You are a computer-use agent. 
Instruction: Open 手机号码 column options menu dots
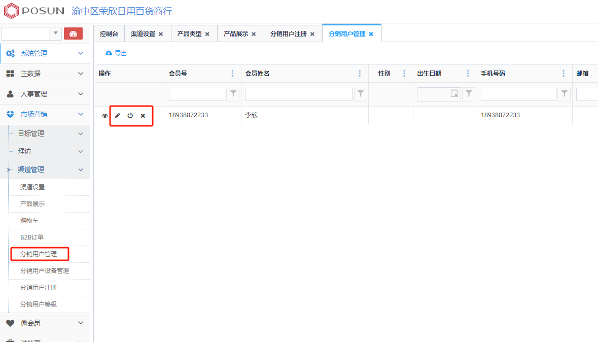[563, 74]
